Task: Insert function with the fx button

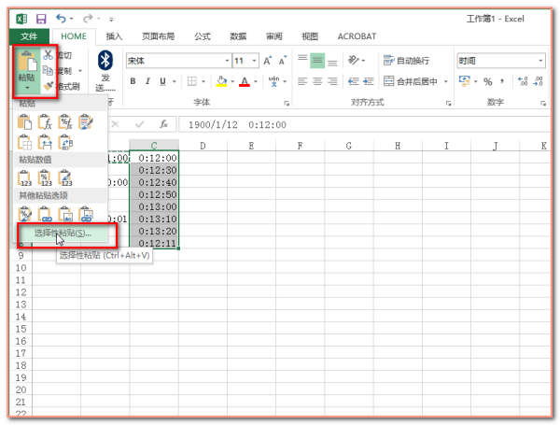Action: tap(163, 124)
